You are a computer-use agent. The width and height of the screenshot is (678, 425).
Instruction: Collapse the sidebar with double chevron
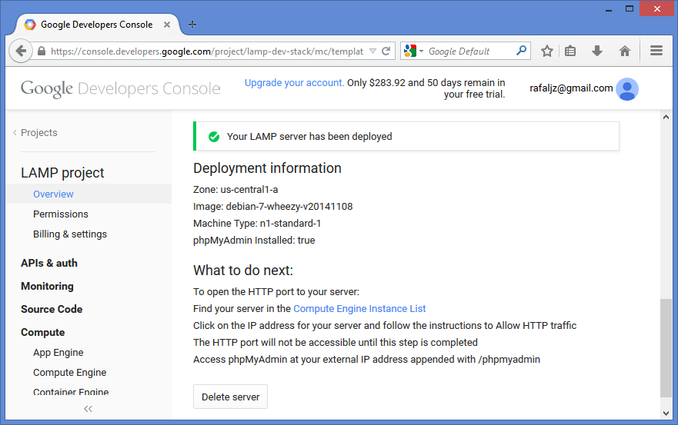point(89,409)
